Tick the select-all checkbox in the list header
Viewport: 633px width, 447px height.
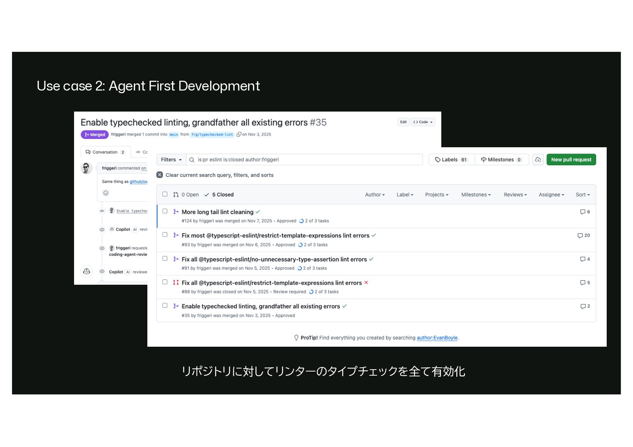pyautogui.click(x=165, y=194)
